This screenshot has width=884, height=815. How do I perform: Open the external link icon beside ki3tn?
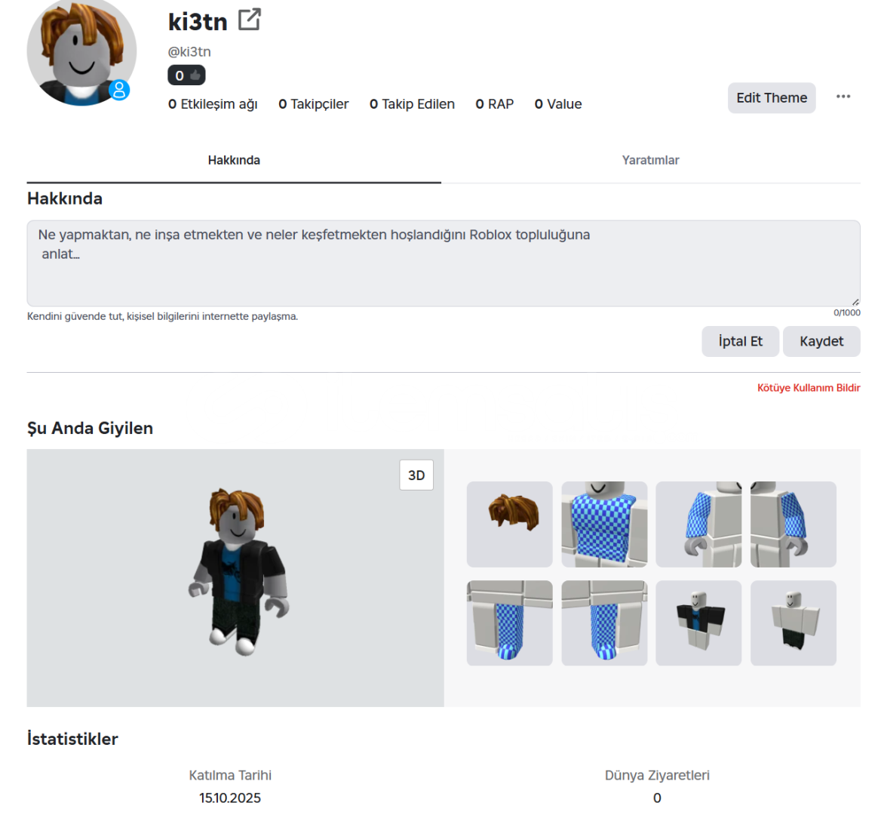tap(249, 20)
